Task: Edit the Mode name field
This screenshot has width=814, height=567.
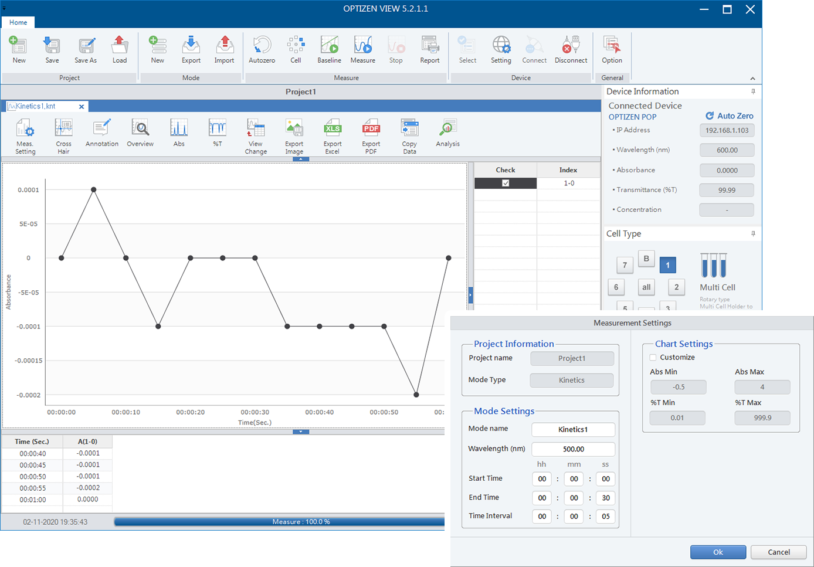Action: 573,430
